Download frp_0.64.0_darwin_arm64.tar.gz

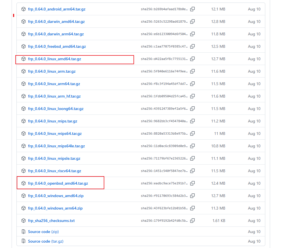coord(56,34)
